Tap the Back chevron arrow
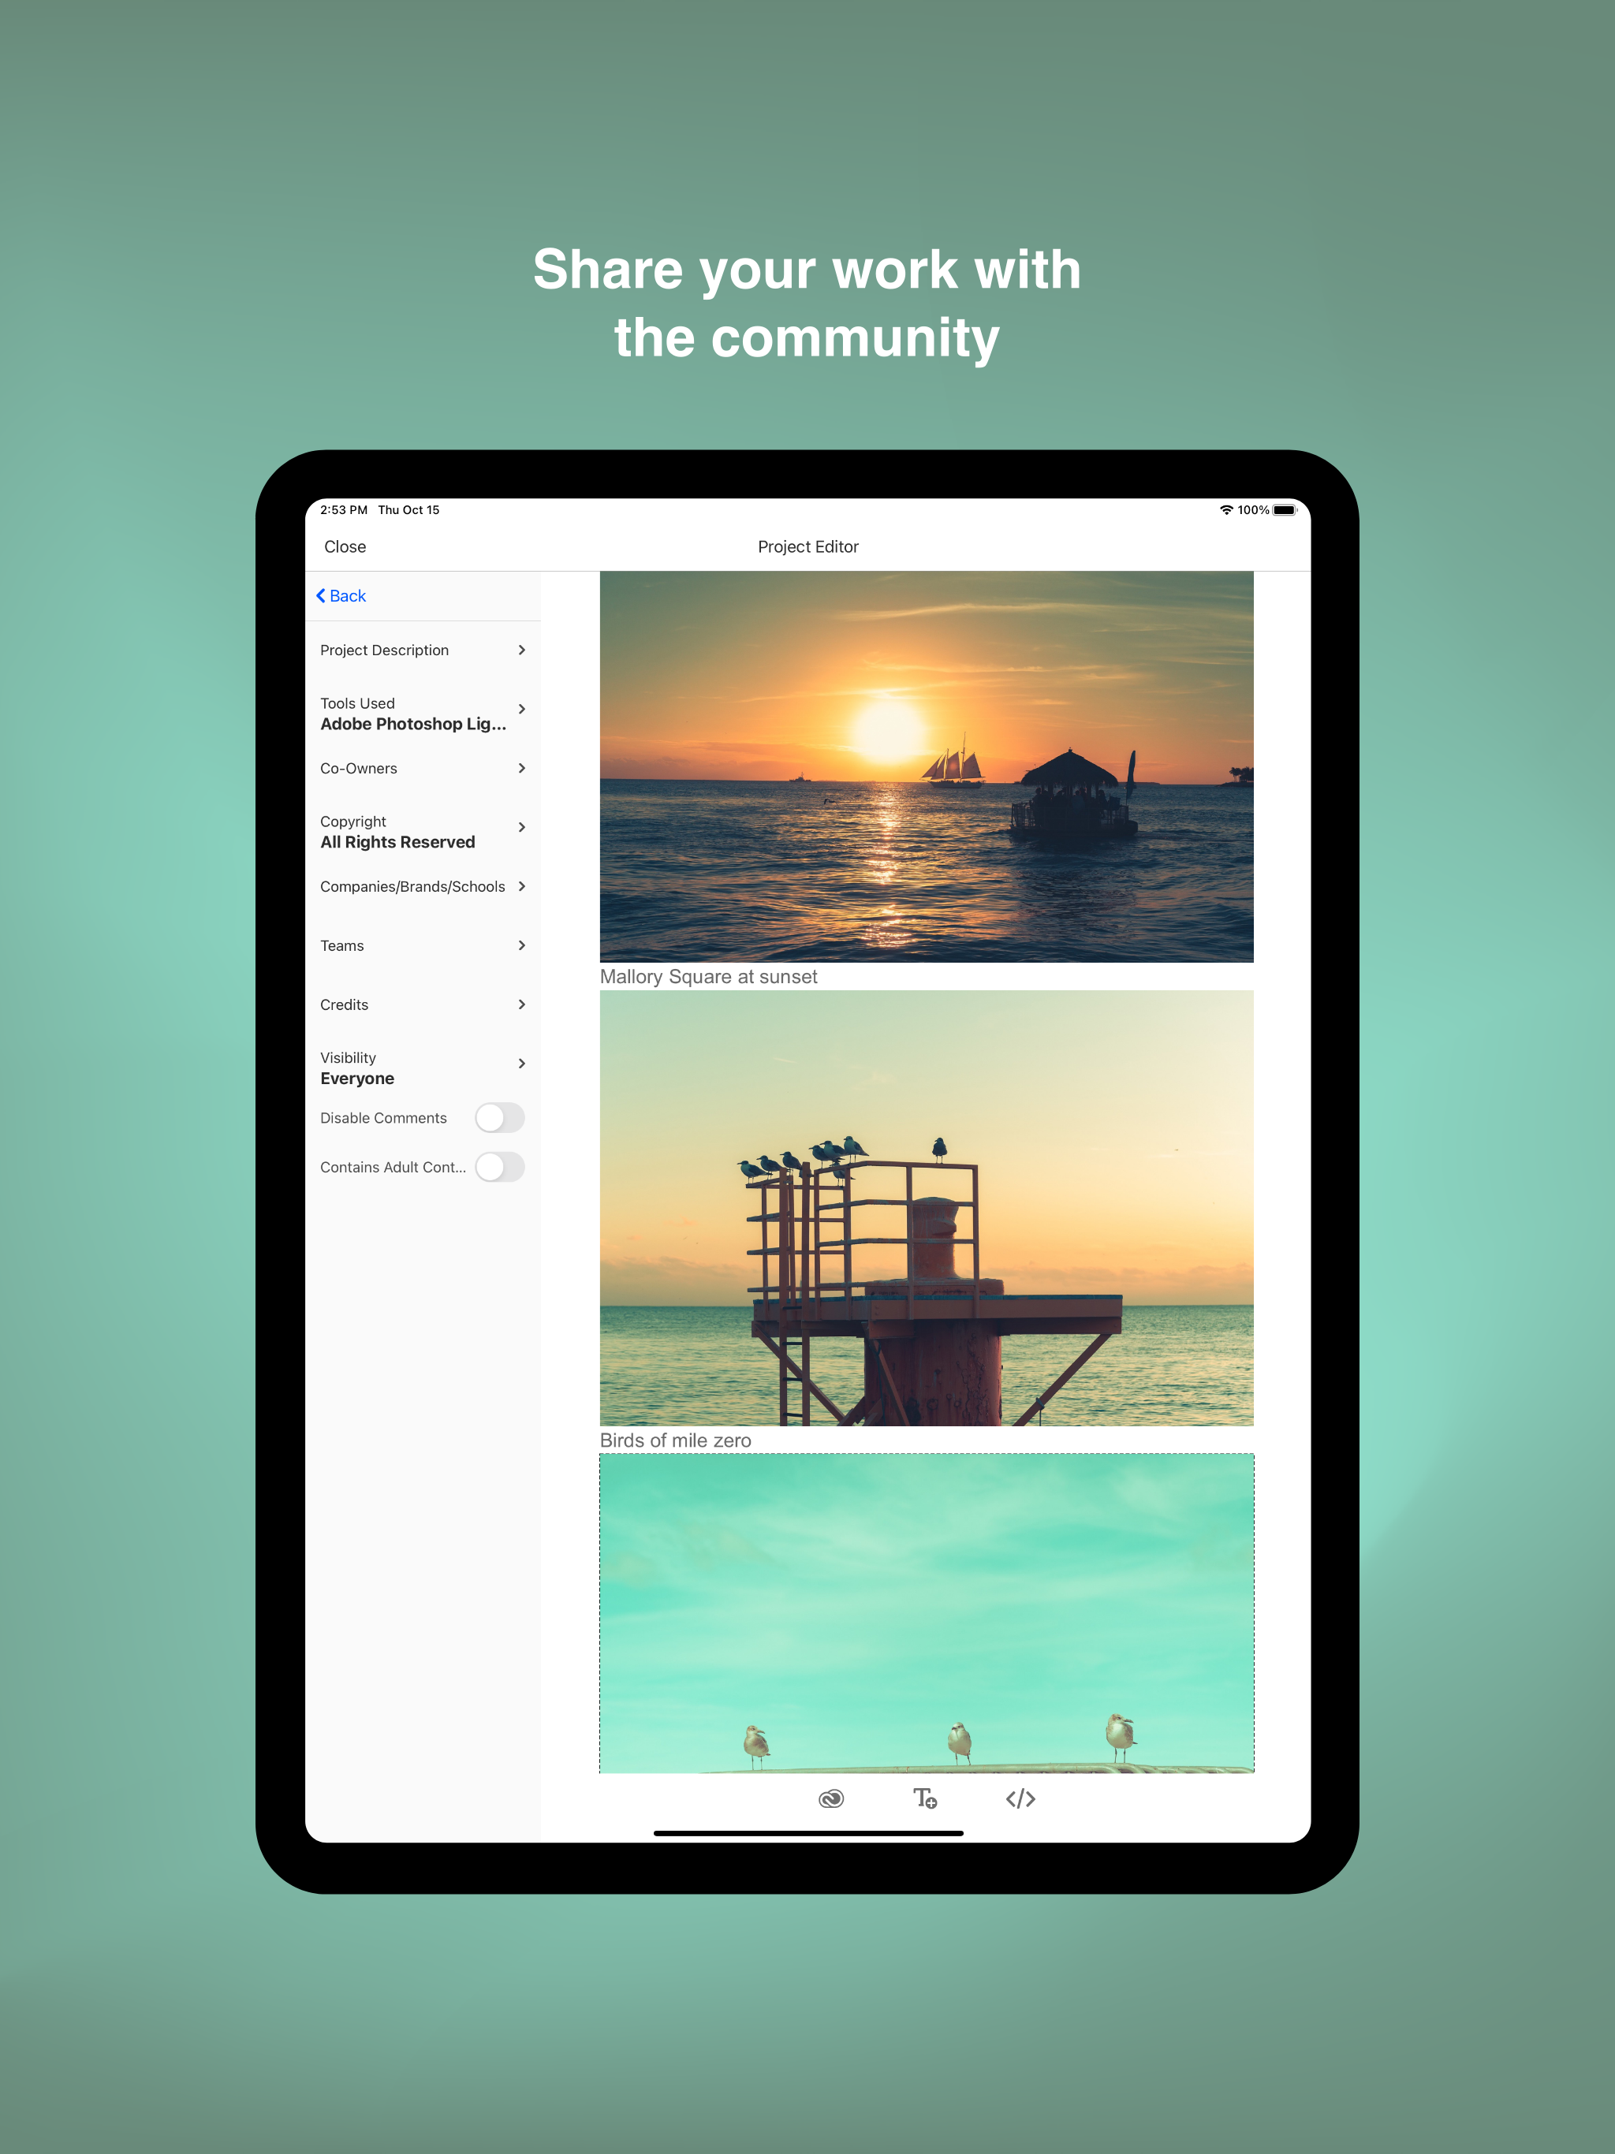The width and height of the screenshot is (1615, 2154). [322, 595]
